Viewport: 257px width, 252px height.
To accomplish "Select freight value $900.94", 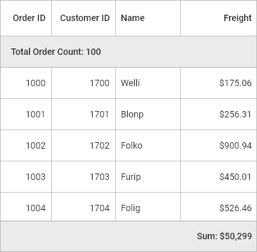I will click(219, 145).
